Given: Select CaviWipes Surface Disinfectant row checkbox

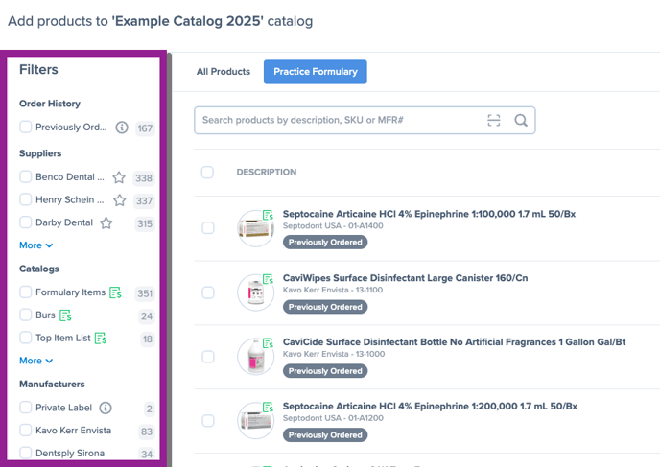Looking at the screenshot, I should click(208, 292).
